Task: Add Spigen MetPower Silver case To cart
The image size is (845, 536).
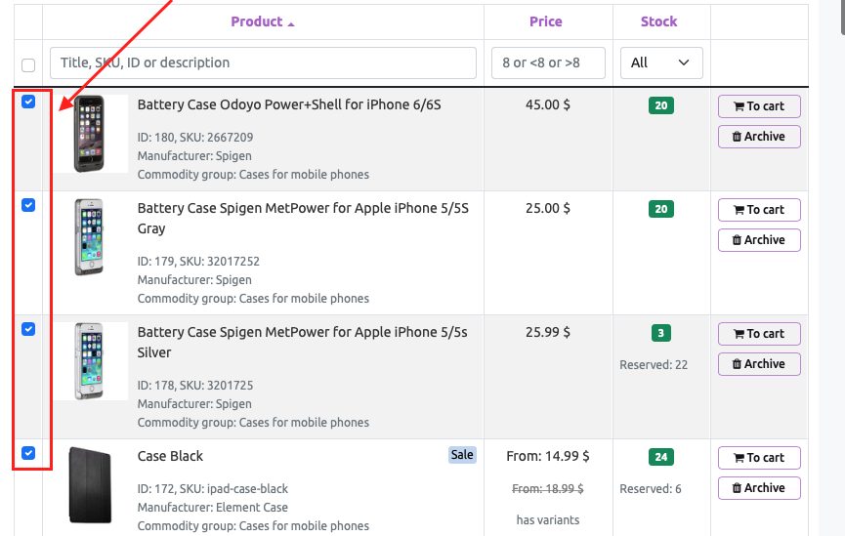Action: (759, 334)
